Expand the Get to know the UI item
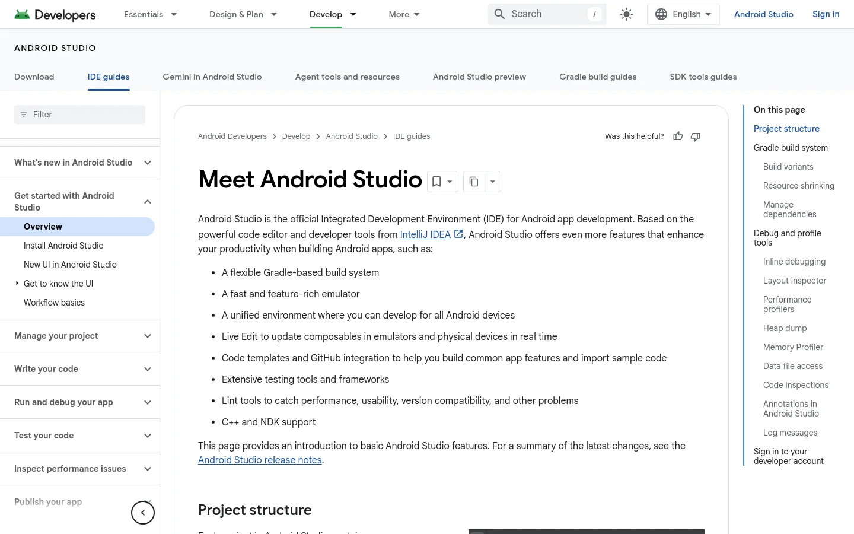Image resolution: width=854 pixels, height=534 pixels. coord(17,284)
